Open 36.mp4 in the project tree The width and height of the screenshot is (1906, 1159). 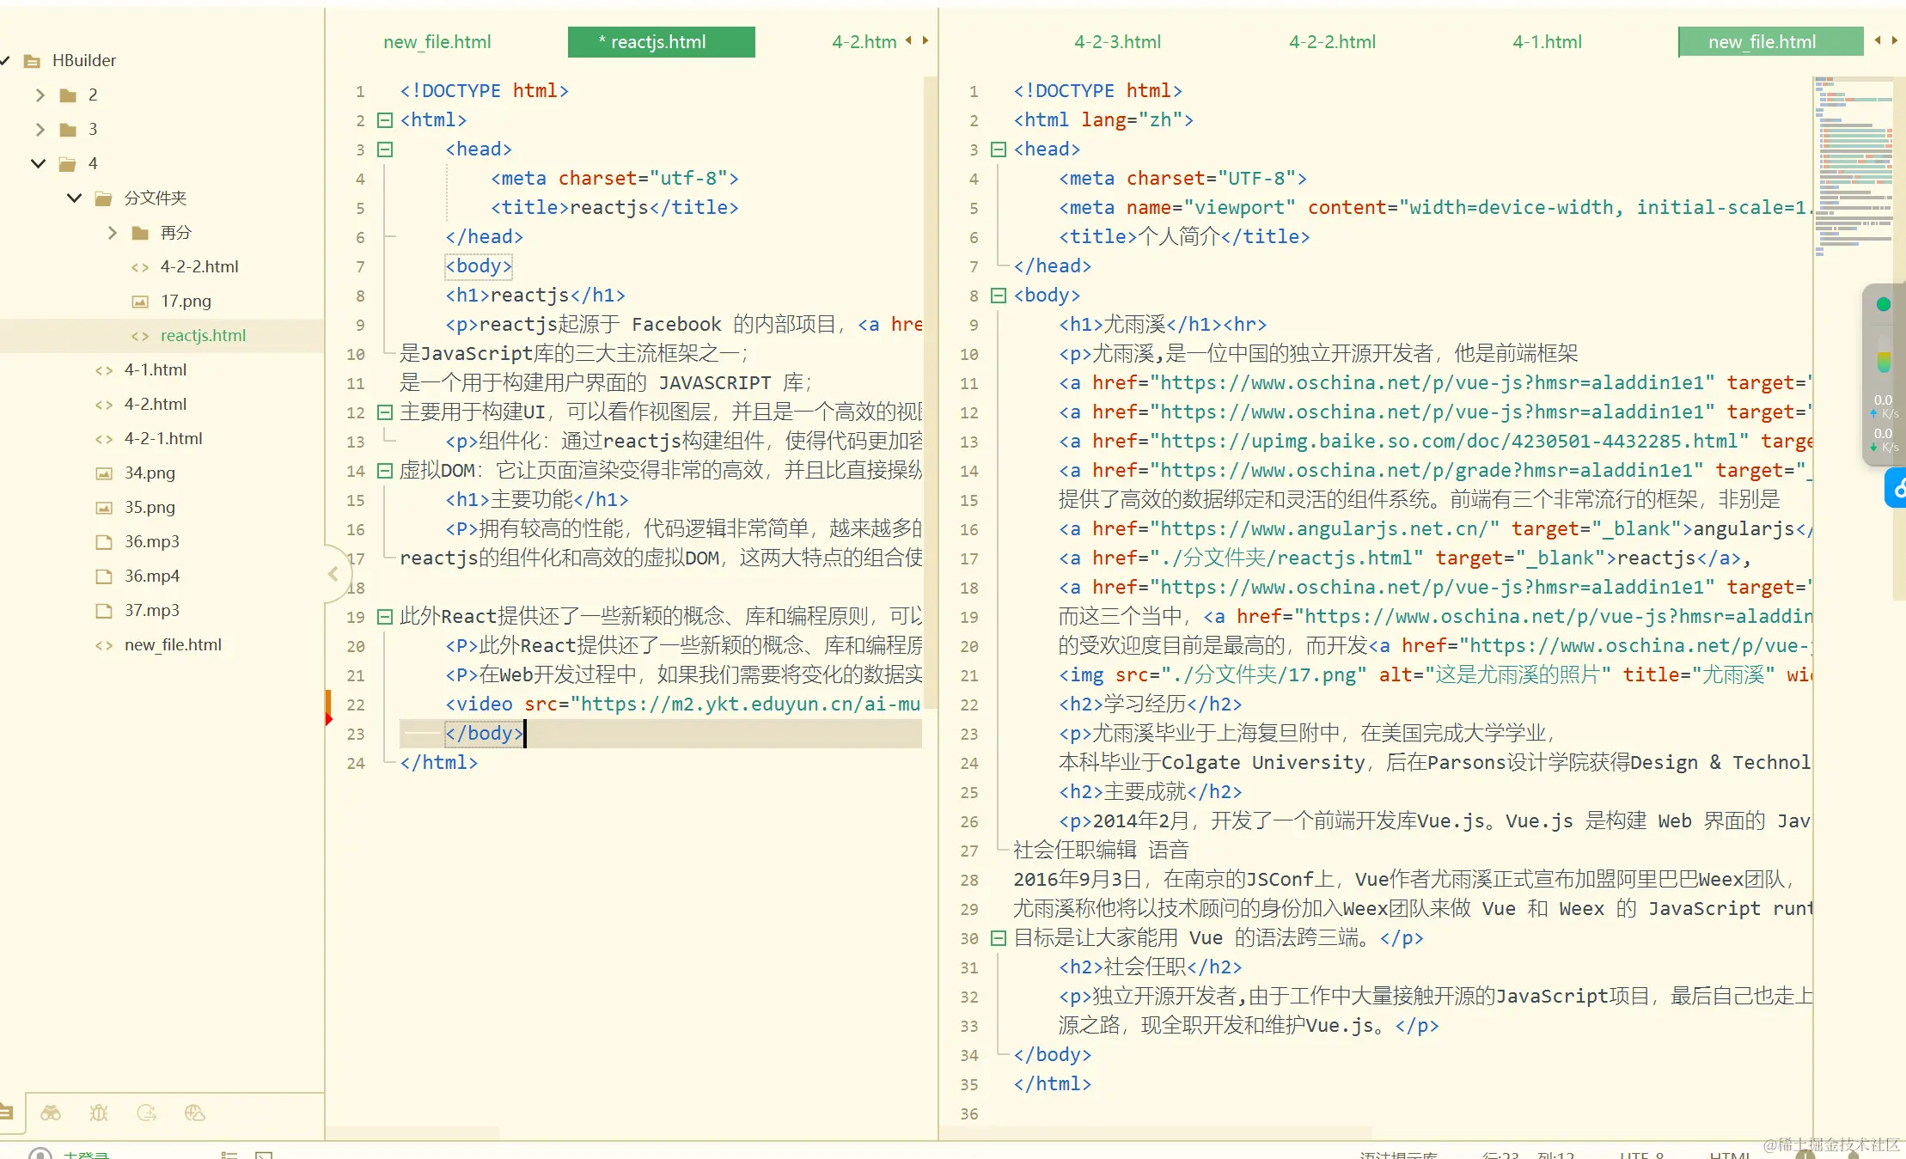tap(152, 576)
